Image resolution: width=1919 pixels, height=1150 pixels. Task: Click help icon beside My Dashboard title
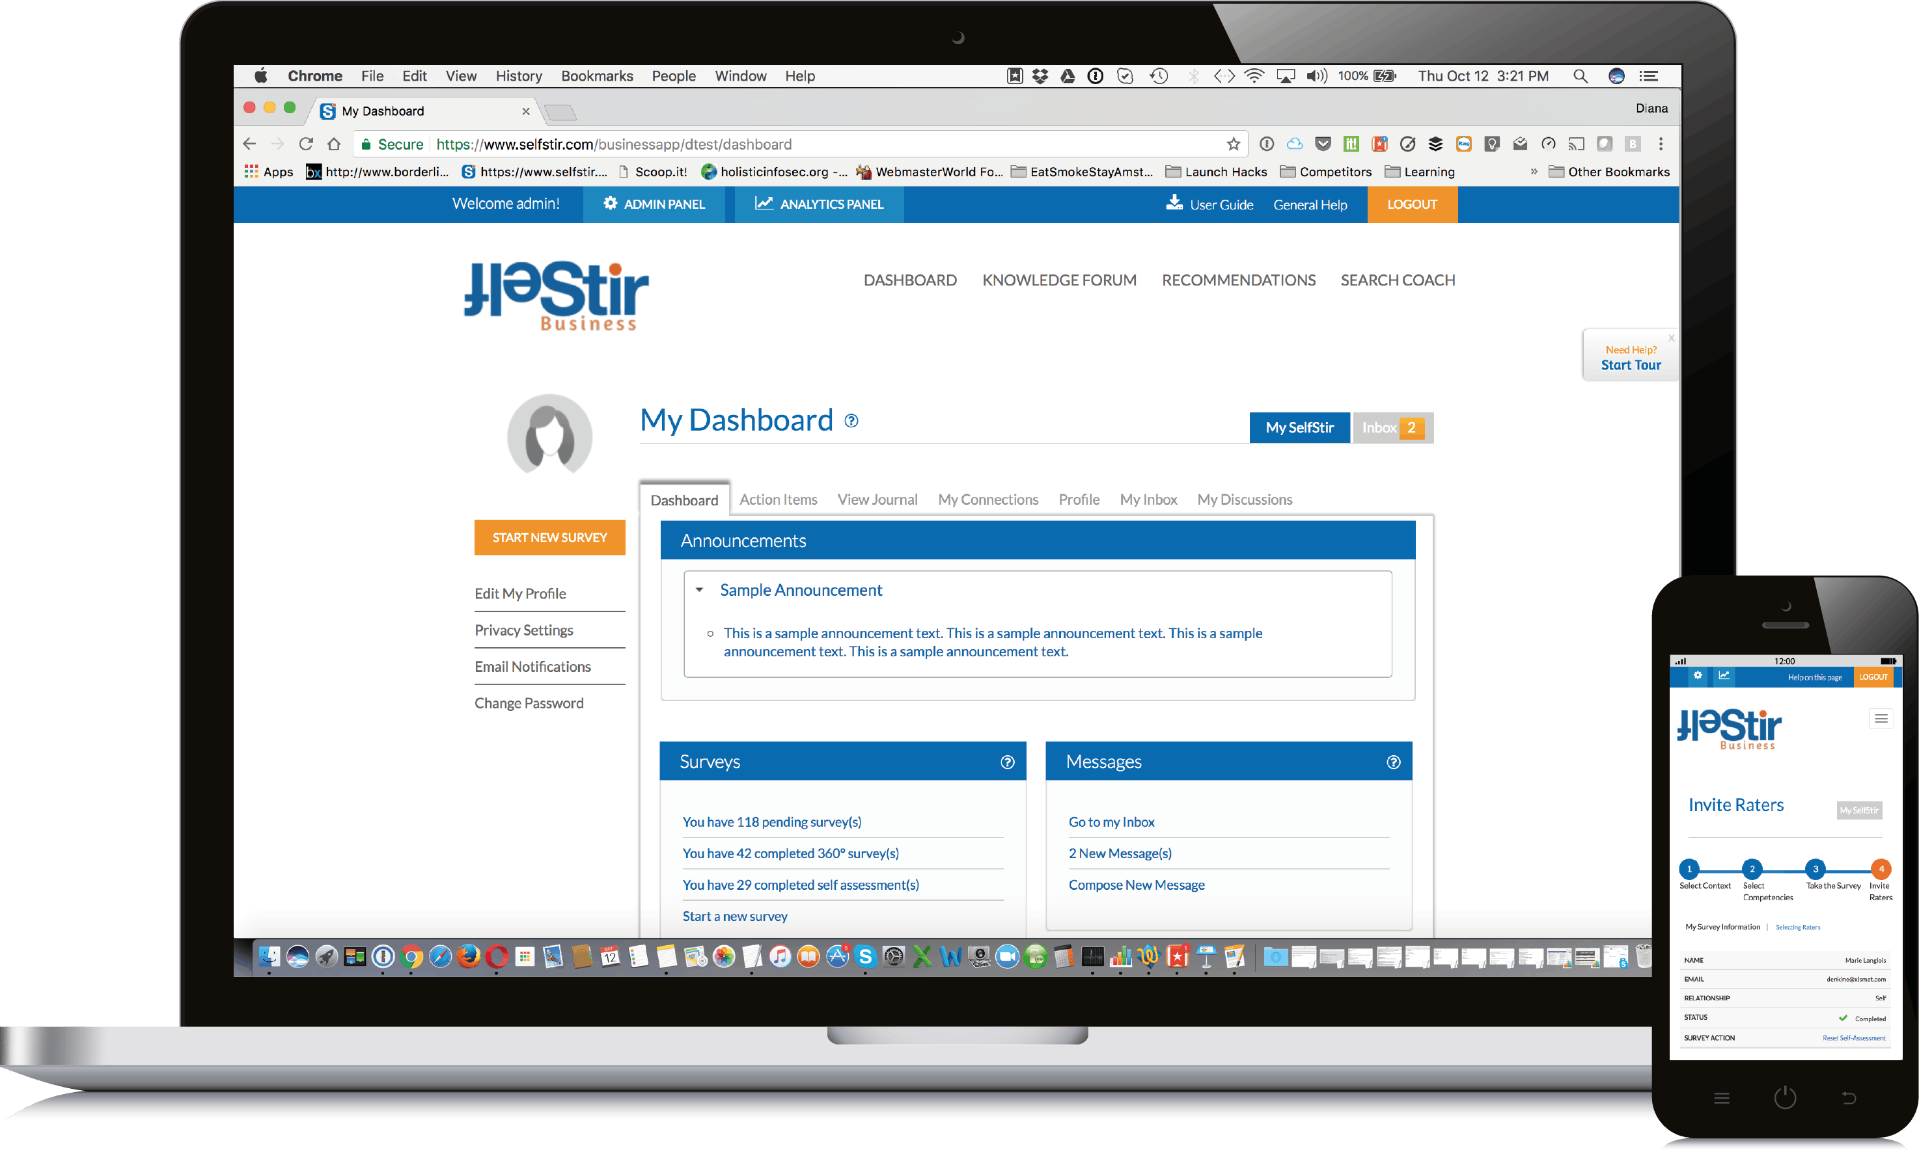(851, 421)
